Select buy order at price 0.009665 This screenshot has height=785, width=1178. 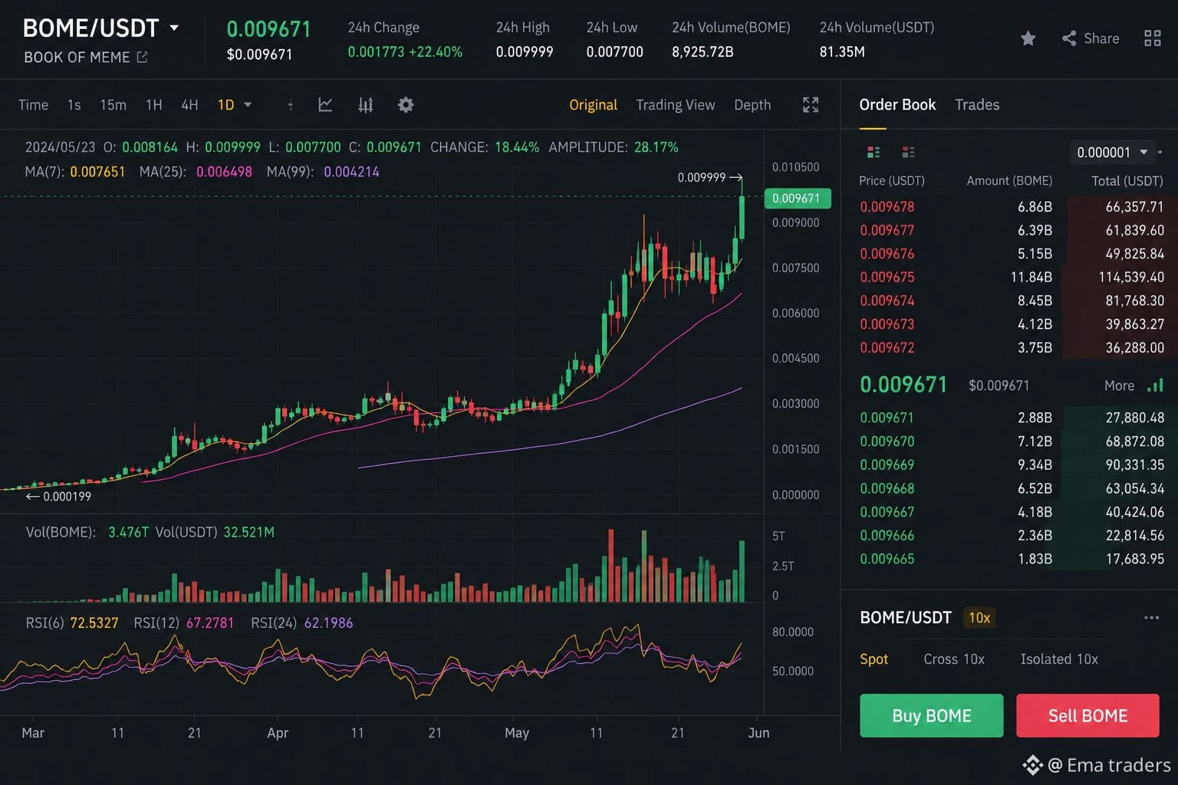point(1011,559)
